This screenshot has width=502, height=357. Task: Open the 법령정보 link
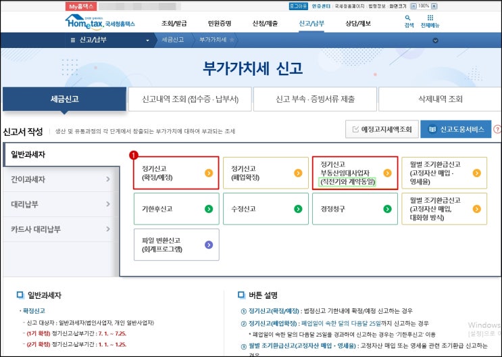coord(377,6)
